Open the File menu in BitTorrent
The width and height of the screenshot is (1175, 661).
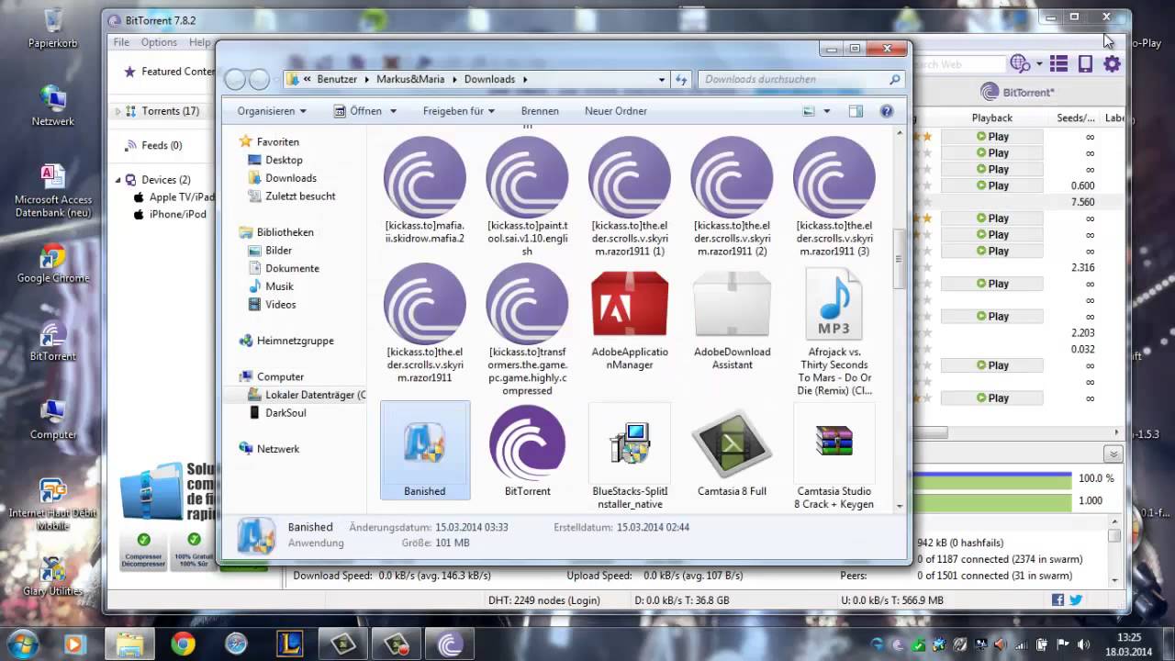tap(121, 42)
